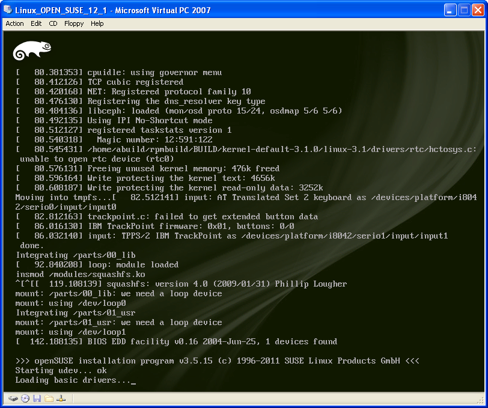Click 'kernel read-only data: 3252k' line
This screenshot has height=408, width=488.
169,188
